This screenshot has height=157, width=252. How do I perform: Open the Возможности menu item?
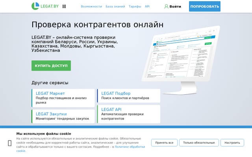coord(91,6)
